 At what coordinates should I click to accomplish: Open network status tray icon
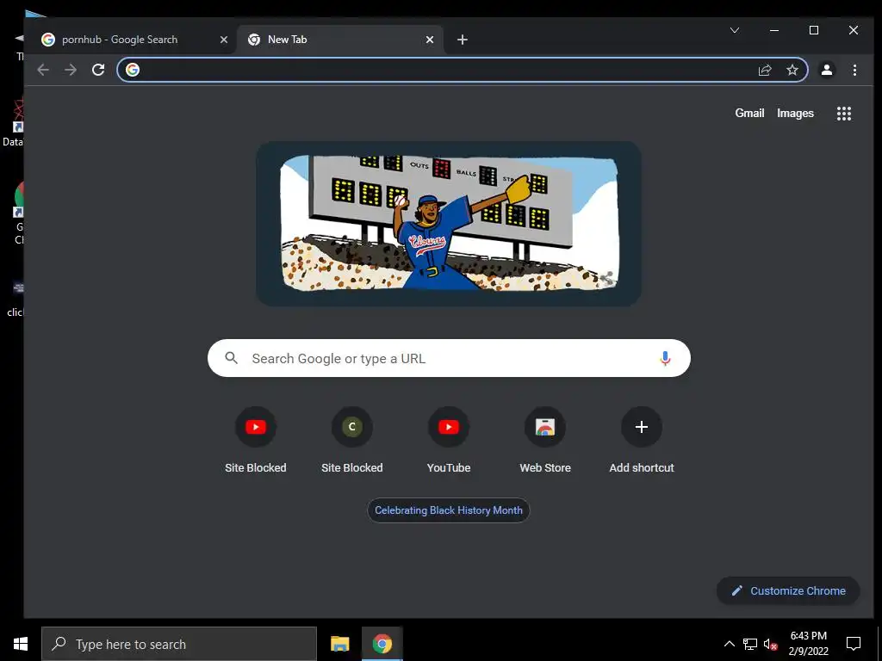click(x=750, y=644)
